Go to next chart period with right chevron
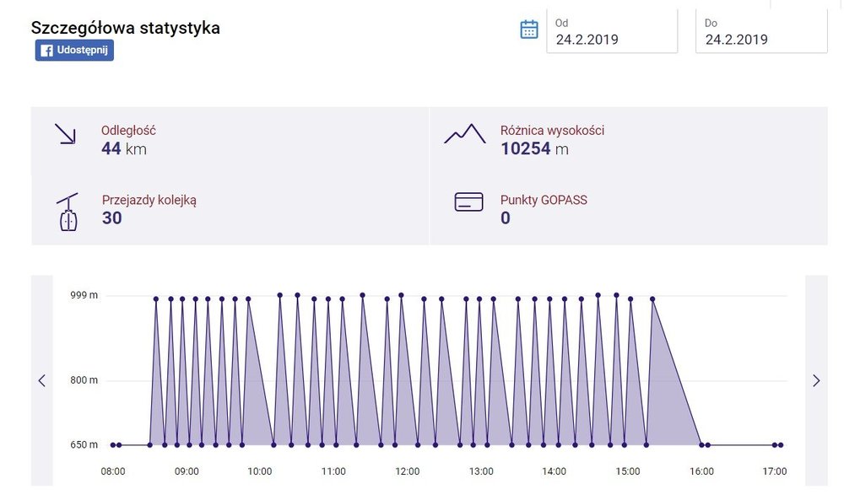 [816, 380]
